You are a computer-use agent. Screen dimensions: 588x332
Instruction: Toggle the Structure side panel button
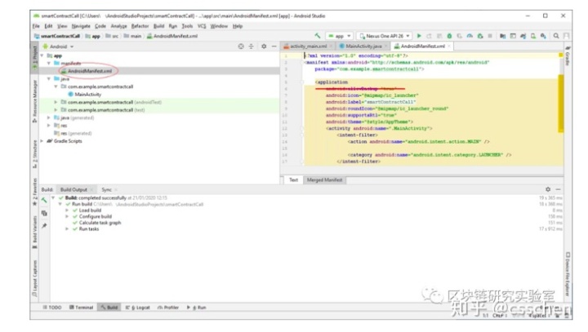(x=34, y=154)
